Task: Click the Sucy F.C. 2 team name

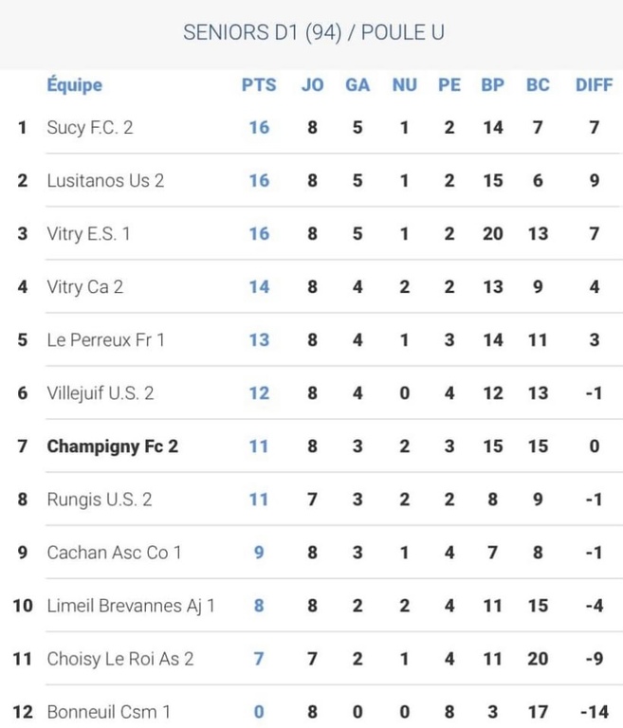Action: pyautogui.click(x=90, y=127)
